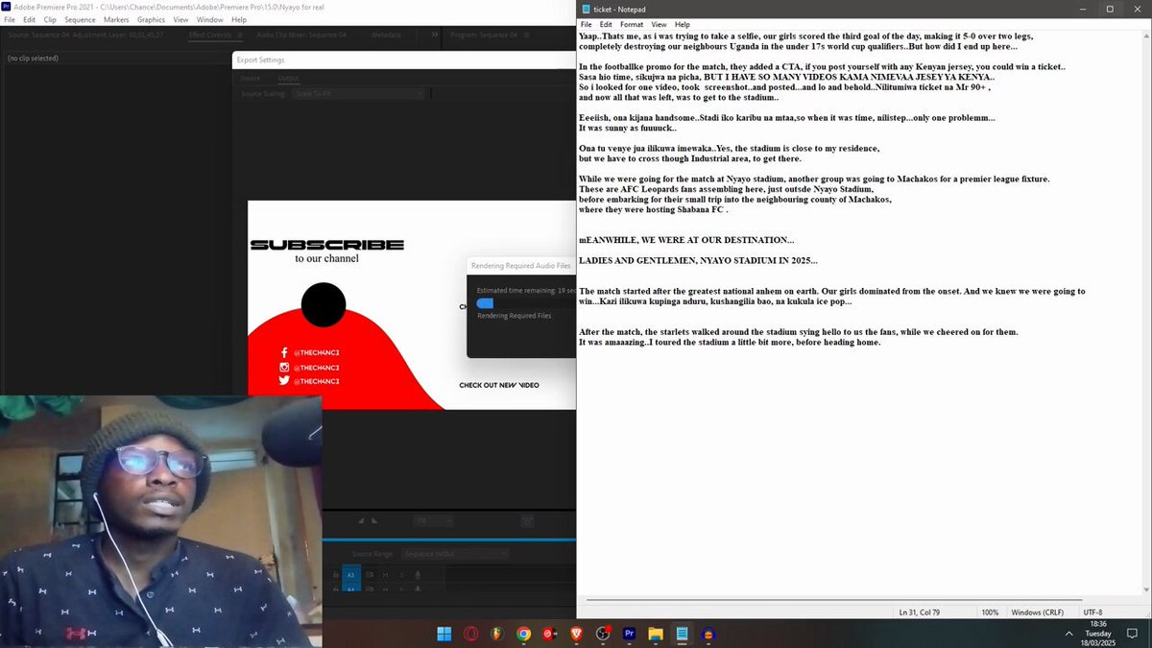The image size is (1152, 648).
Task: Click the voice-over microphone on track A3
Action: 418,575
